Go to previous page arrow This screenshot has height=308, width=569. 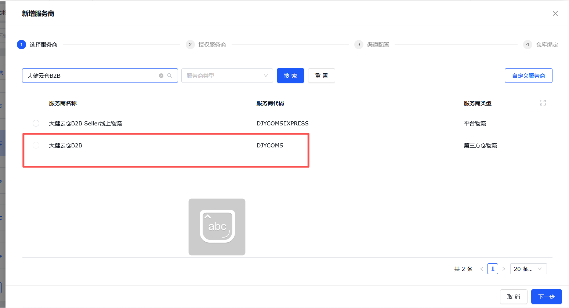pyautogui.click(x=482, y=269)
